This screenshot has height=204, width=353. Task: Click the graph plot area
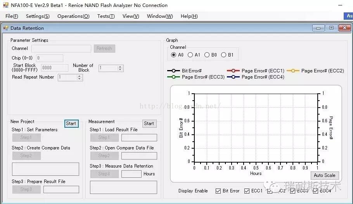point(256,128)
